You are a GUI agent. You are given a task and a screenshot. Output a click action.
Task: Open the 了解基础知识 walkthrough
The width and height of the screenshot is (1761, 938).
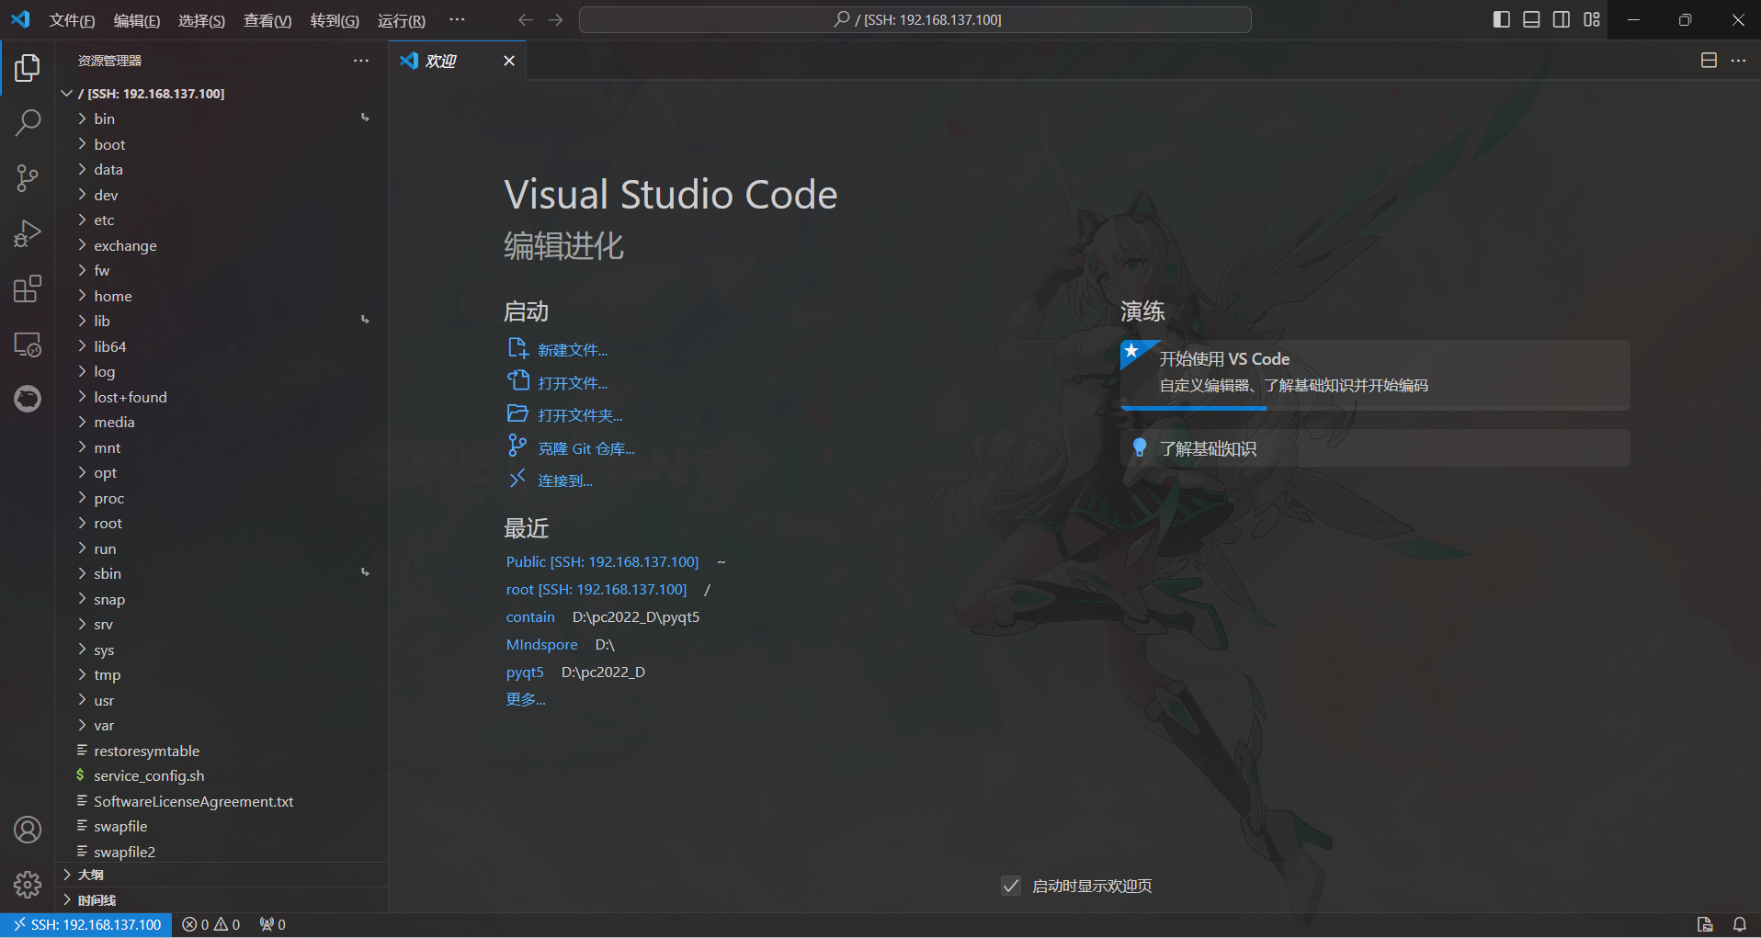[x=1375, y=448]
